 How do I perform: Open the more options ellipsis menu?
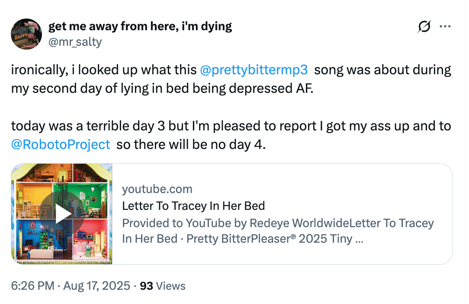click(x=445, y=27)
